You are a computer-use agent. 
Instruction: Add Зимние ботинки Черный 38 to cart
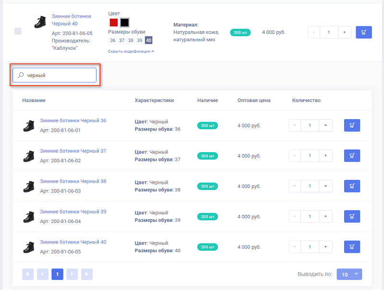click(x=352, y=186)
